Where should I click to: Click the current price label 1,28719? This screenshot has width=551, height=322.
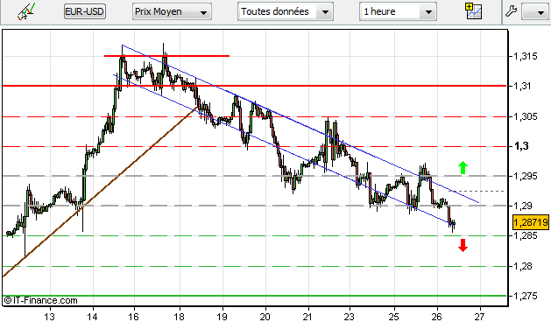pos(531,222)
